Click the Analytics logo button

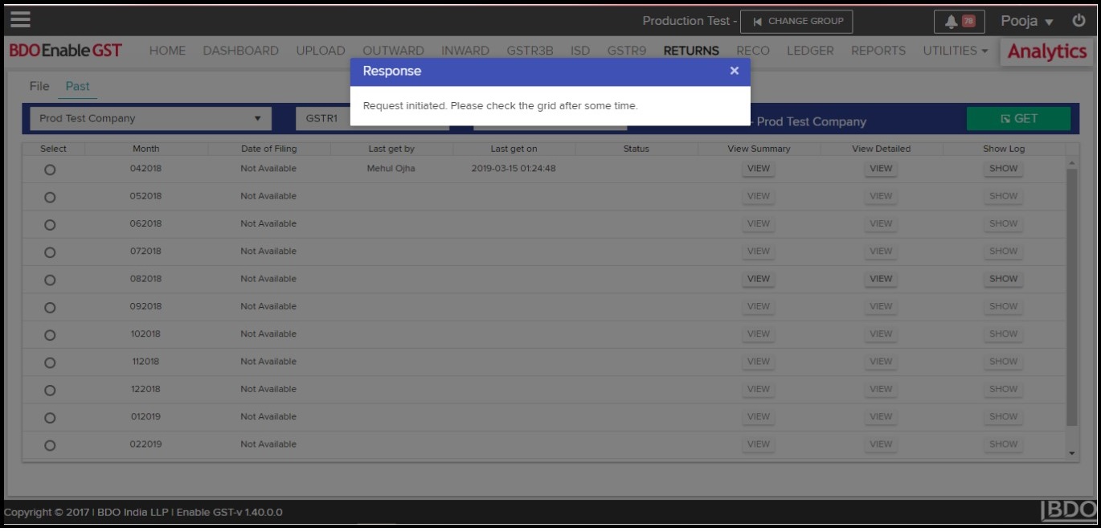pos(1046,51)
